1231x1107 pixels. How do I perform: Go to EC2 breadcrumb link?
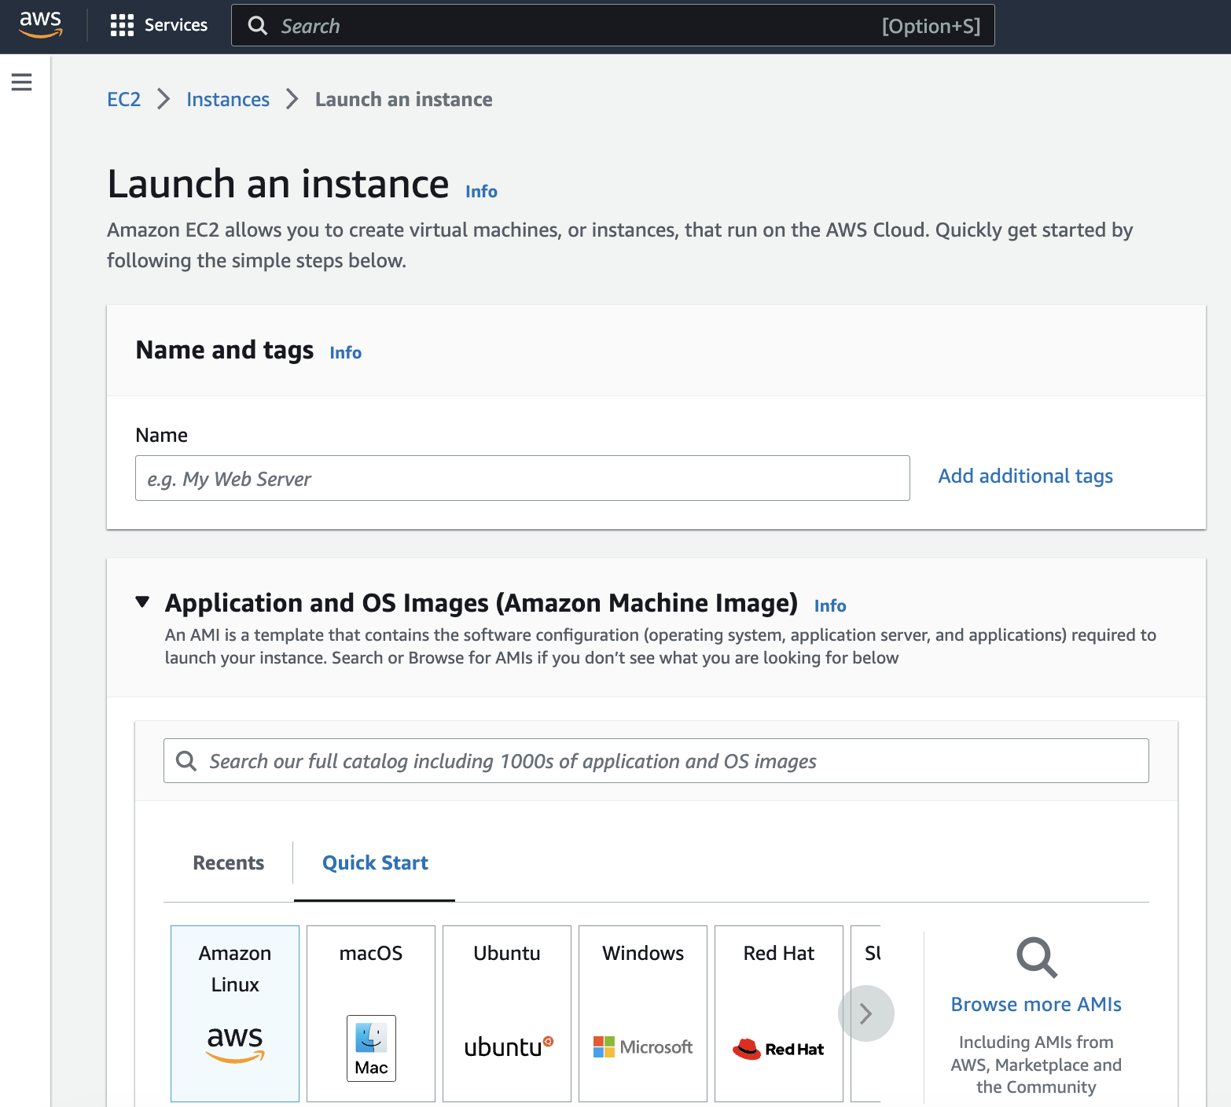[124, 100]
